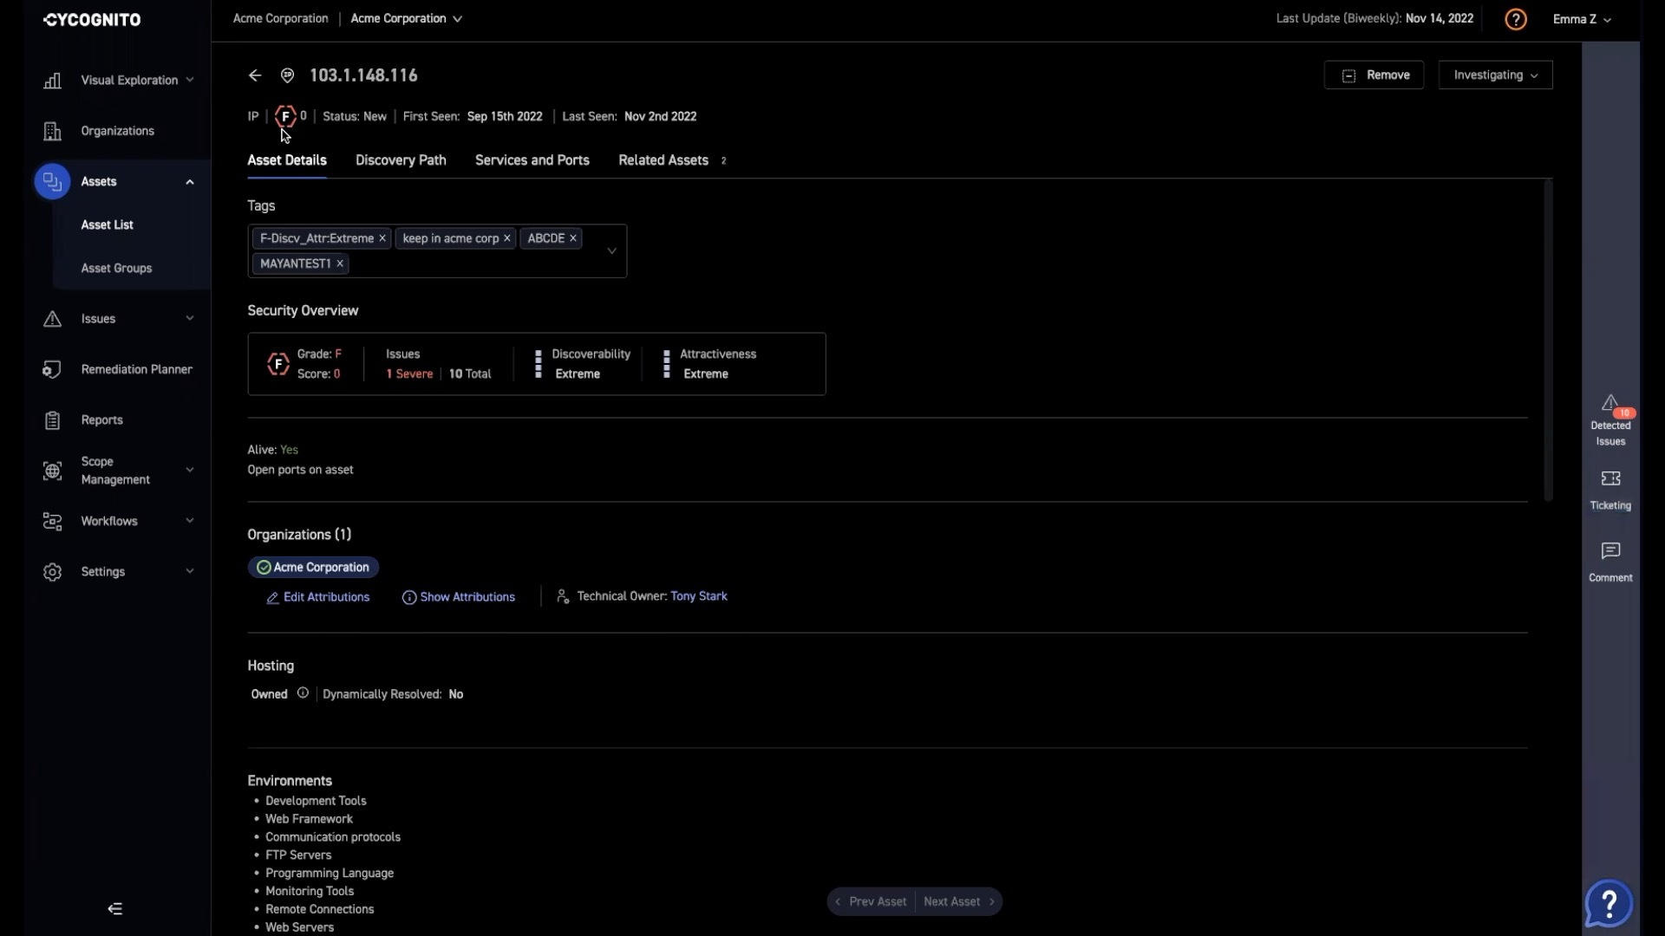Open the Remediation Planner page
1665x936 pixels.
136,369
